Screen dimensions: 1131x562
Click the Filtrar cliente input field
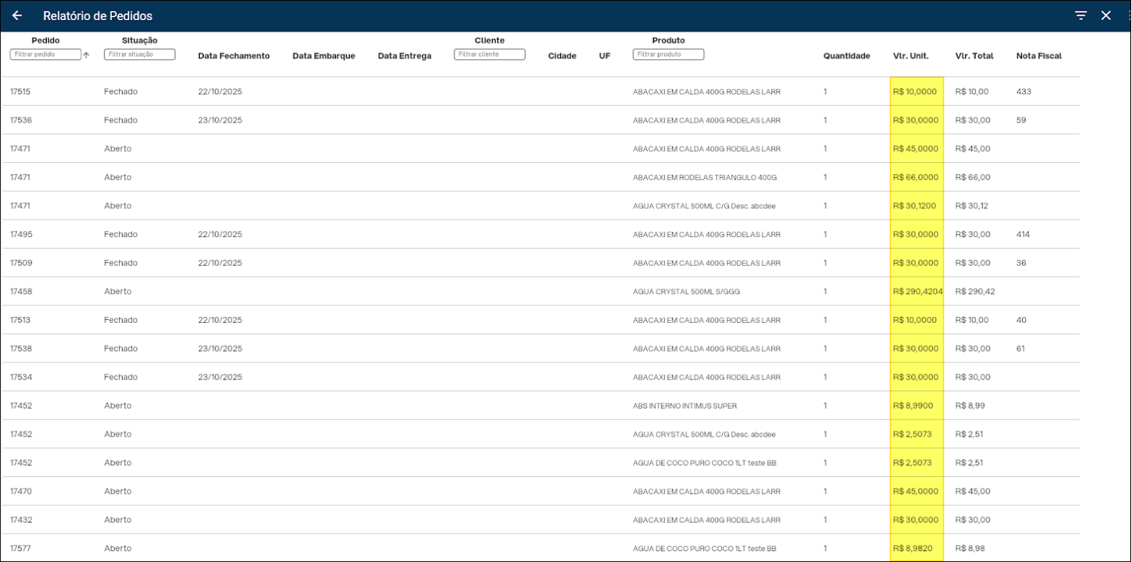click(x=489, y=55)
